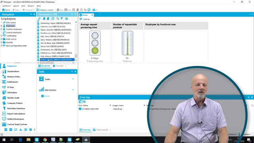Click the employee list vertical scrollbar thumb

[76, 56]
